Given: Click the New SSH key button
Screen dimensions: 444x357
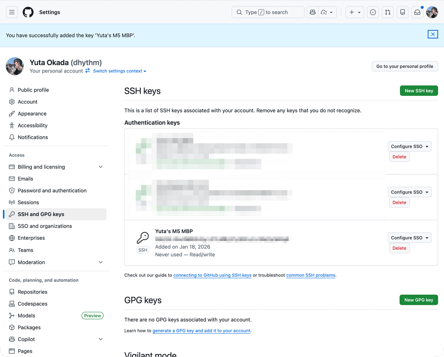Looking at the screenshot, I should tap(419, 91).
